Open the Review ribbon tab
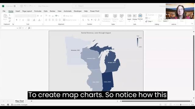 [52, 11]
